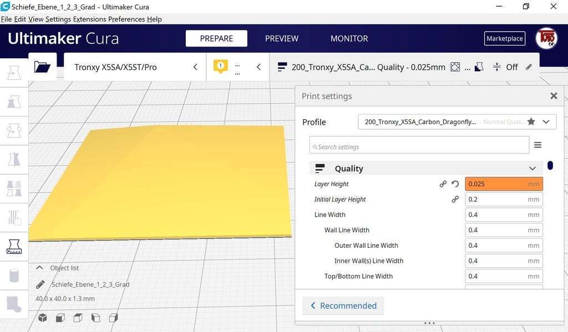
Task: Open settings visibility hamburger menu
Action: [537, 145]
